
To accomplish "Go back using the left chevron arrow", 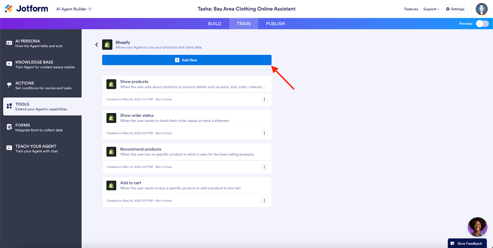I will (x=96, y=45).
